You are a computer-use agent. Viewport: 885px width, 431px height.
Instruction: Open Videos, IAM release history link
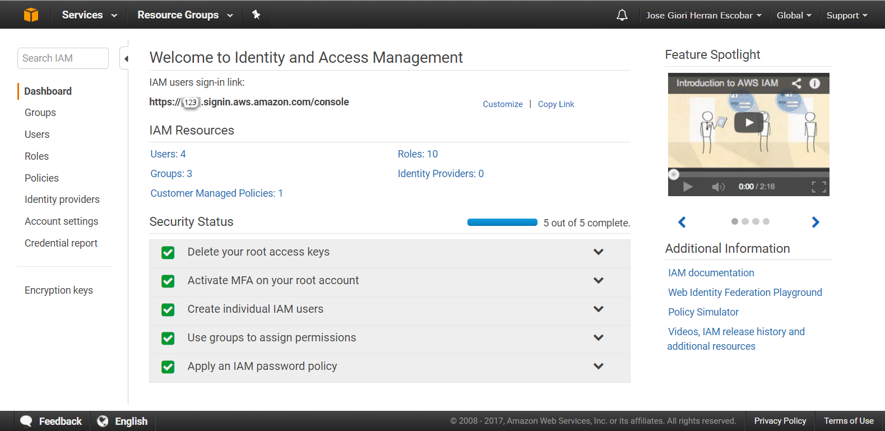pos(736,339)
